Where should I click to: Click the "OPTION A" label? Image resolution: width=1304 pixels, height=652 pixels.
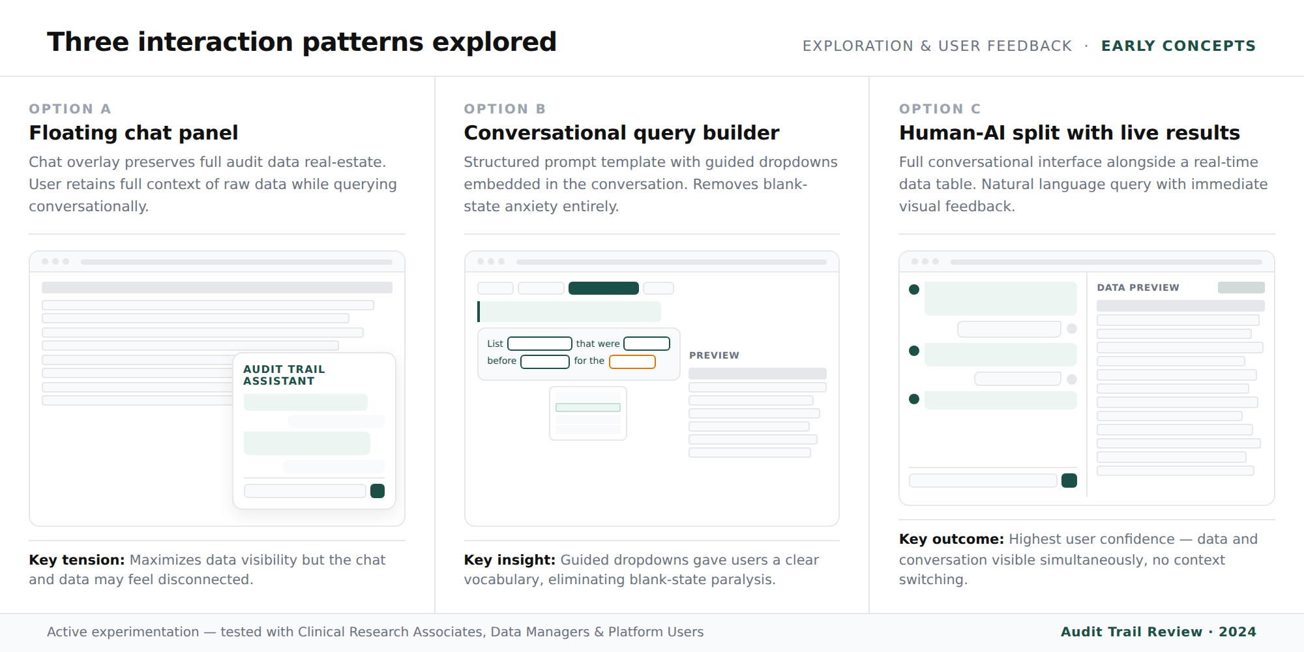[70, 109]
